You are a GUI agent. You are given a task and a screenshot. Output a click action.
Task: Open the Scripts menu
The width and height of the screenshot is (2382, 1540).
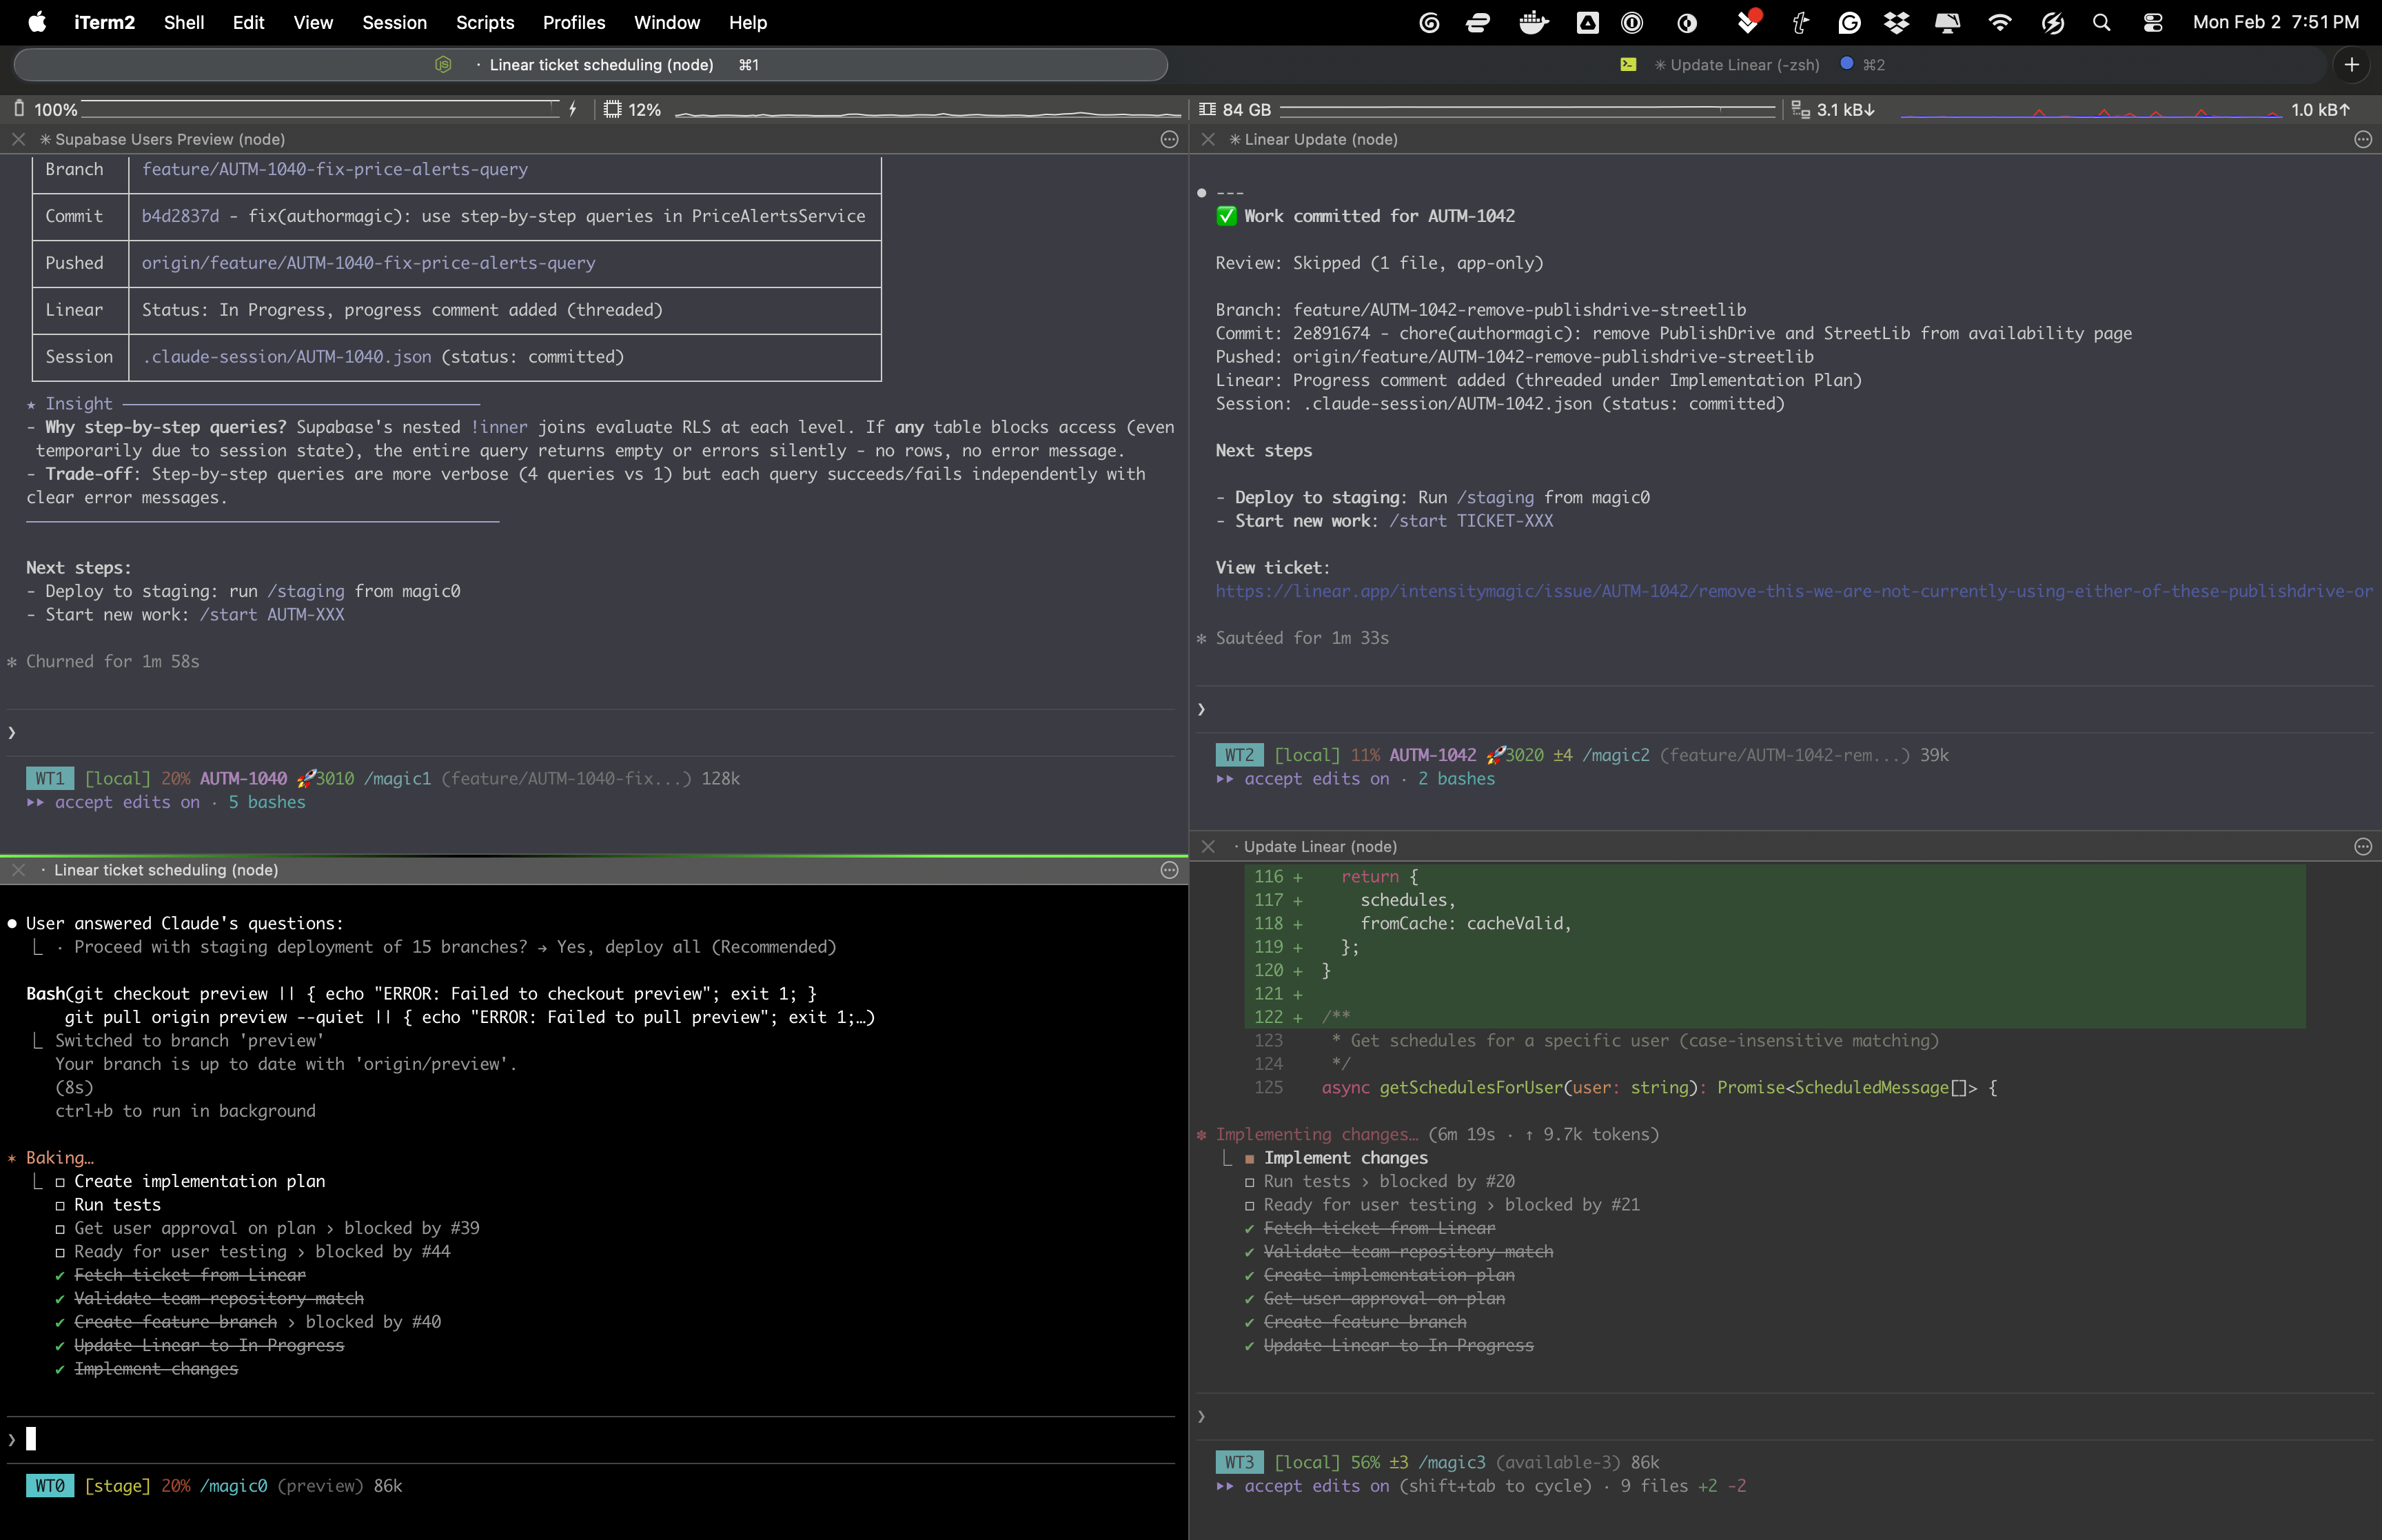(485, 22)
